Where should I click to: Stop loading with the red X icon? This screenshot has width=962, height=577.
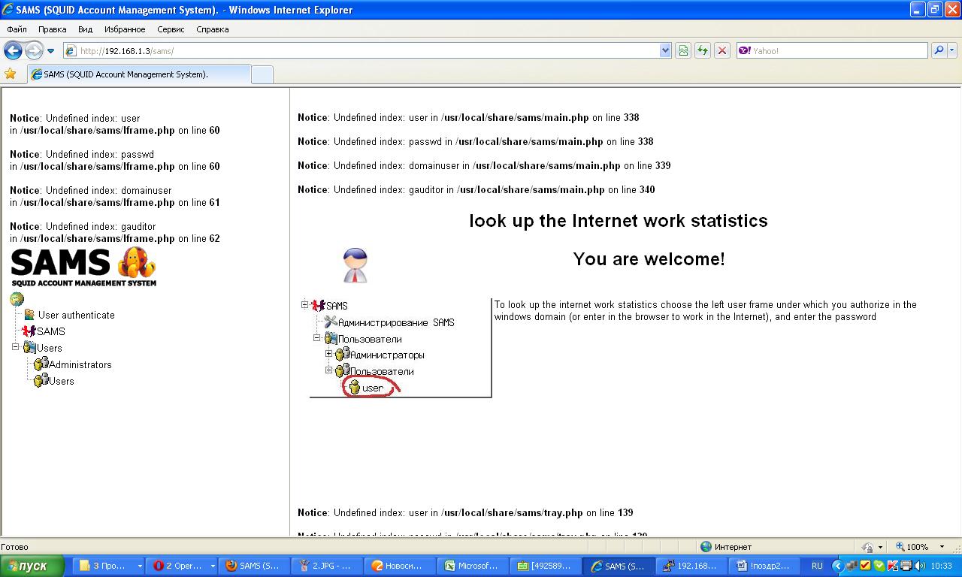point(721,50)
